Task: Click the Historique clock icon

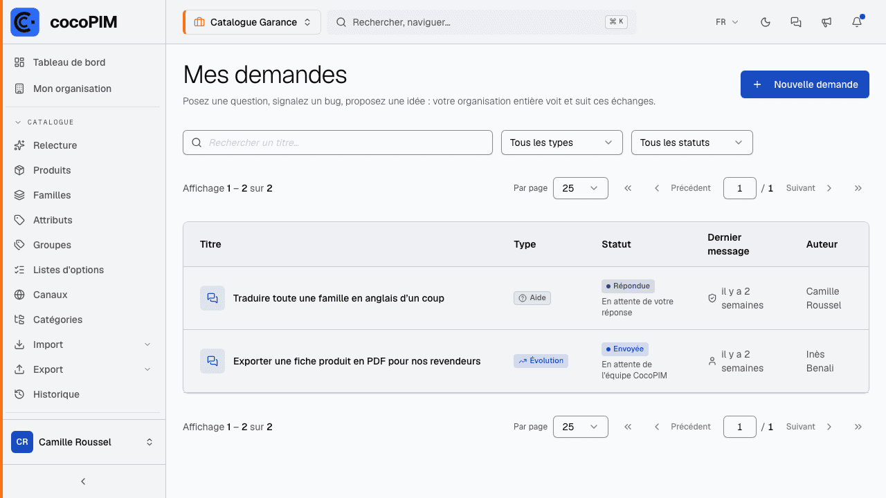Action: (19, 394)
